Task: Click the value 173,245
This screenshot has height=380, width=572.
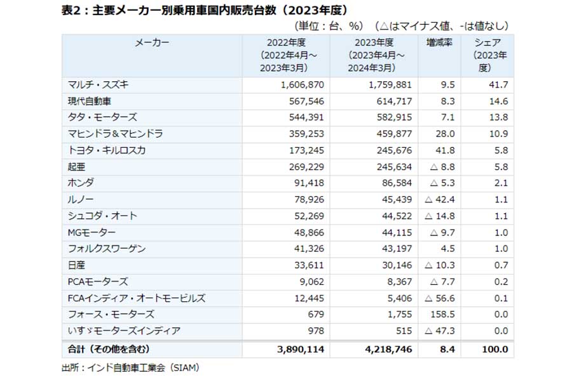Action: point(306,150)
